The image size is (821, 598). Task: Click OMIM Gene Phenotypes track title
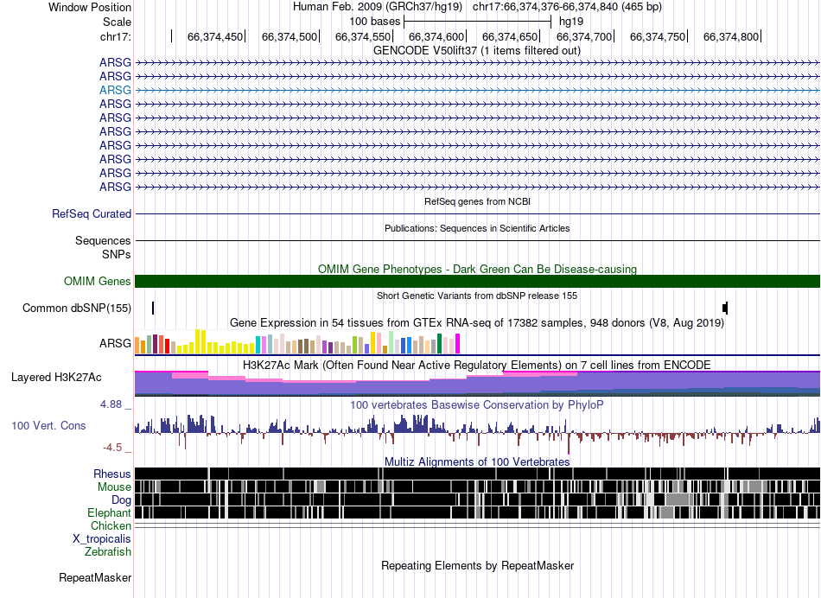pyautogui.click(x=477, y=269)
